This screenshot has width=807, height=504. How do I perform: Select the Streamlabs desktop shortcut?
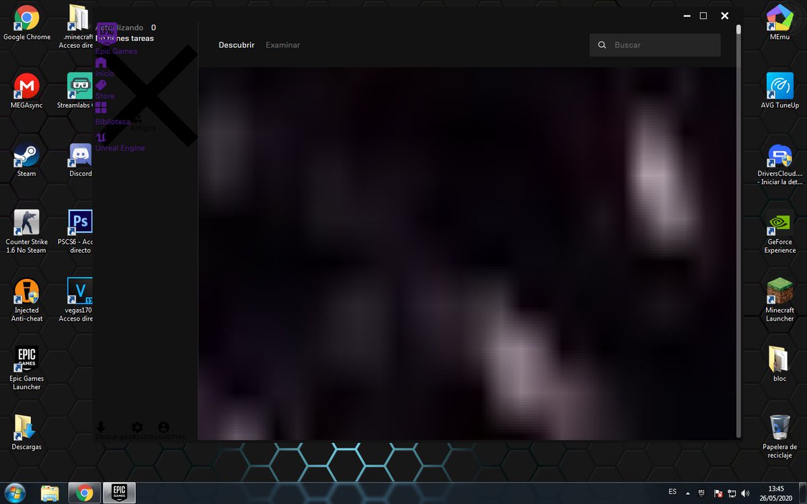(75, 91)
